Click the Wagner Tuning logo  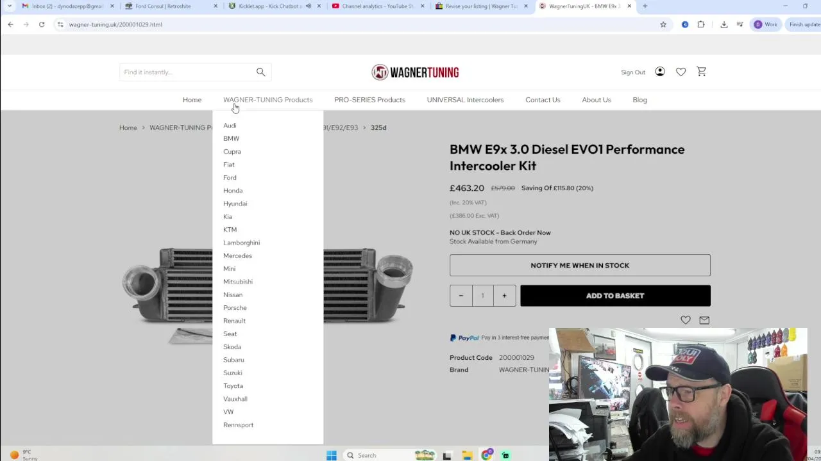pos(415,72)
